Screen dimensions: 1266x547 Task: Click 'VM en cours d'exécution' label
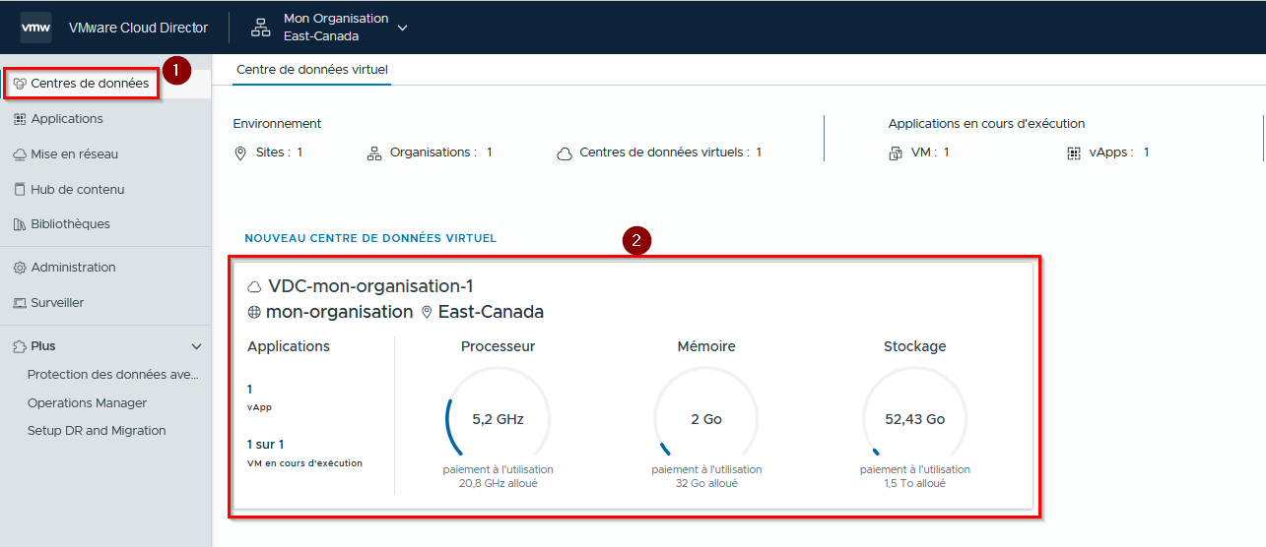[304, 463]
